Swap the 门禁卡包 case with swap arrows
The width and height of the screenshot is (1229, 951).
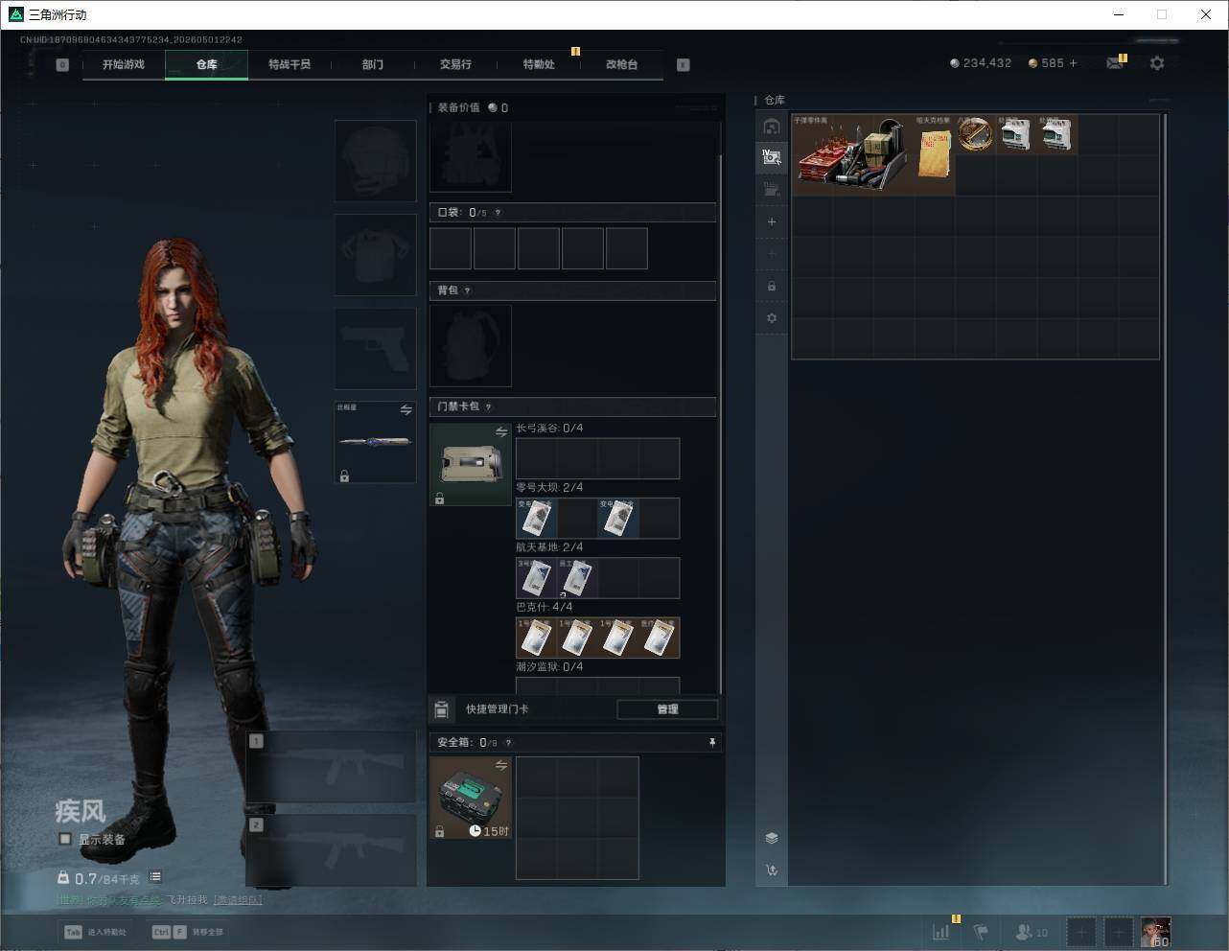click(501, 432)
